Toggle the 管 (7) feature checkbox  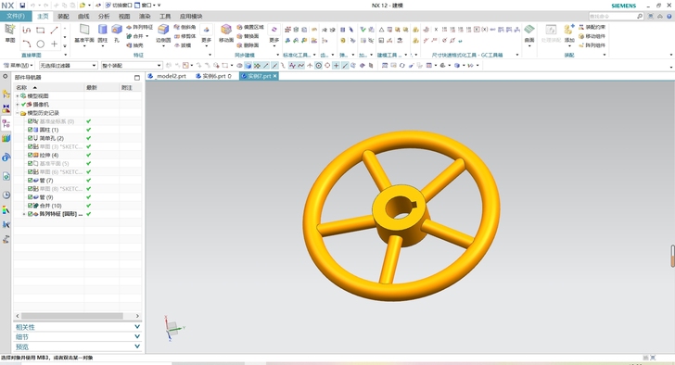click(x=30, y=180)
